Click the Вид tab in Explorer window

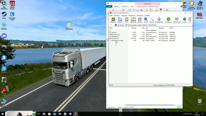point(132,6)
